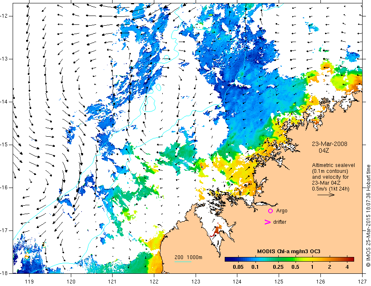This screenshot has width=371, height=286.
Task: Click the vertical IMOS copyright timestamp text
Action: pos(368,216)
